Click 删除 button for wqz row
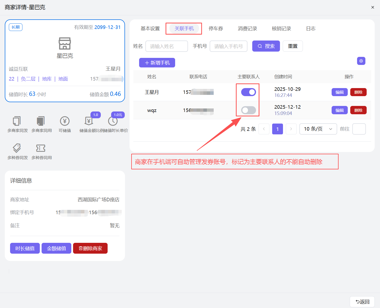The image size is (380, 308). click(x=358, y=110)
